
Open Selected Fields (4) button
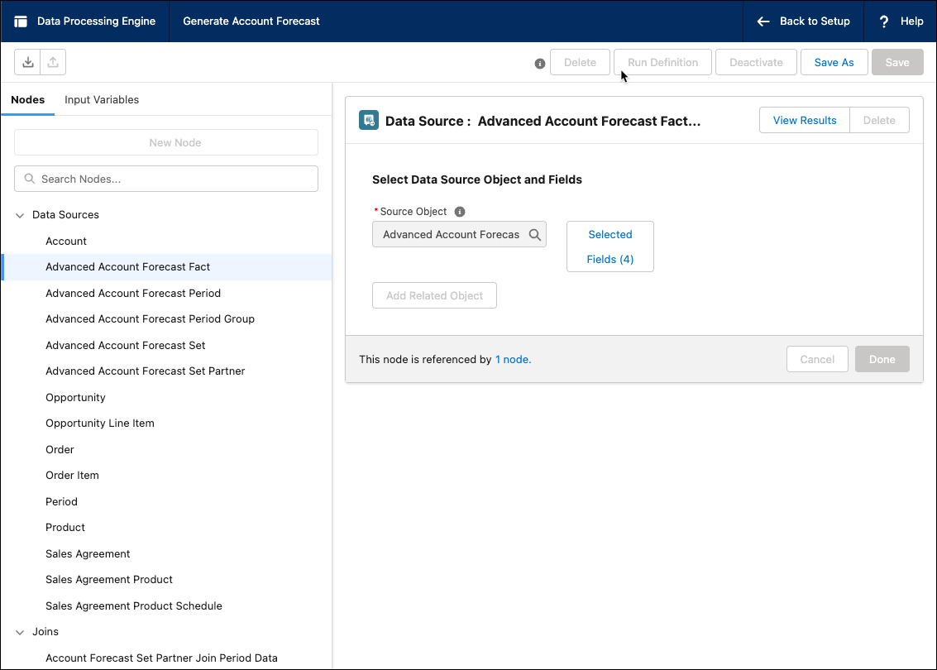pos(610,246)
